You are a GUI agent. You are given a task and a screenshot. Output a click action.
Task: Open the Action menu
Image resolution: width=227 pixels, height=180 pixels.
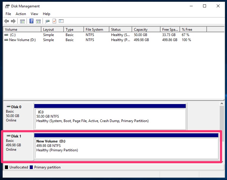pyautogui.click(x=21, y=14)
